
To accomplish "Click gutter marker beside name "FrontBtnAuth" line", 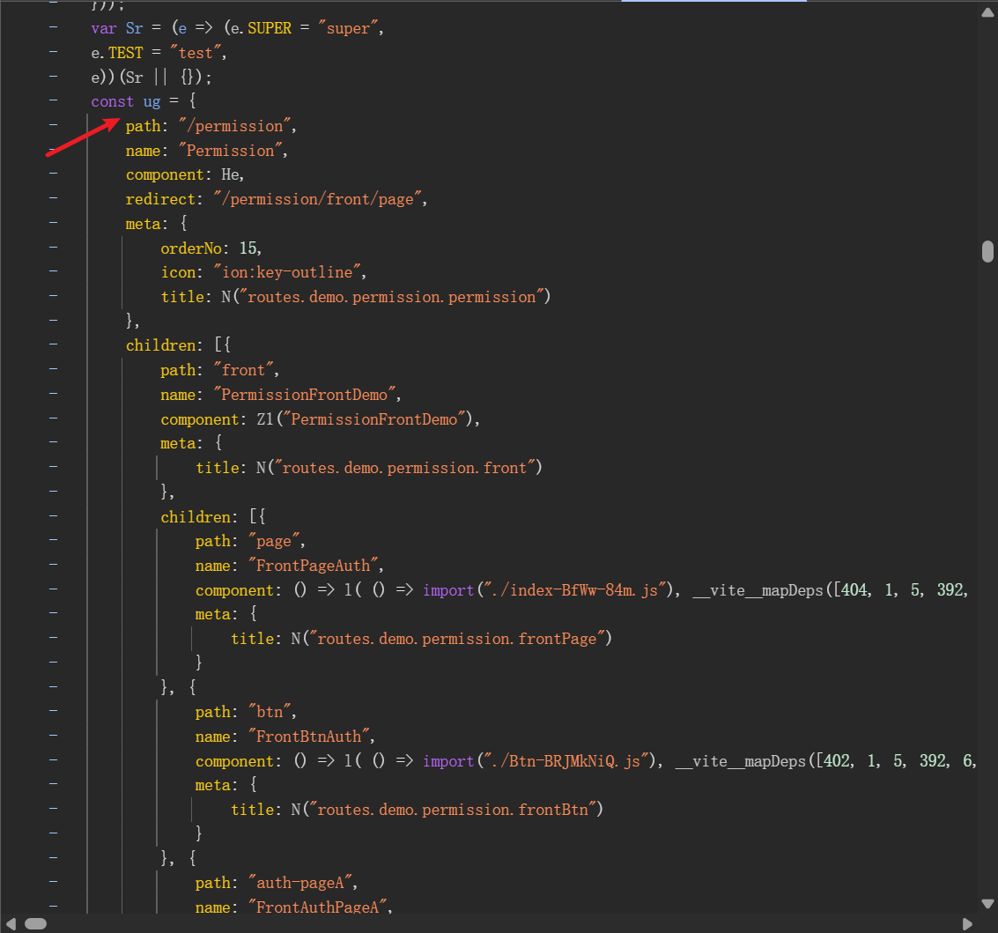I will (x=54, y=736).
